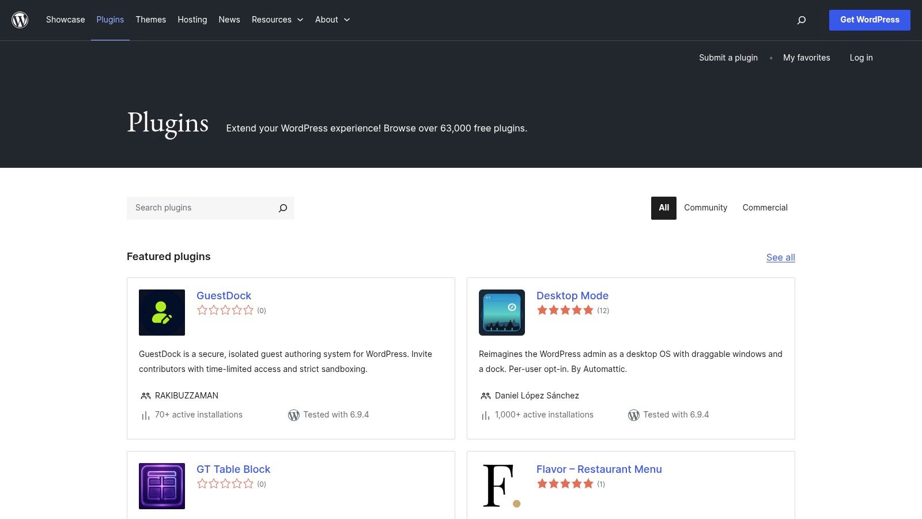Click Desktop Mode's five-star rating

tap(565, 310)
